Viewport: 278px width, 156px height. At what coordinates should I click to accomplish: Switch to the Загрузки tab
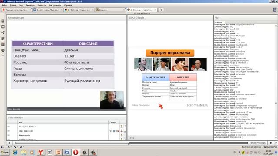(110, 10)
